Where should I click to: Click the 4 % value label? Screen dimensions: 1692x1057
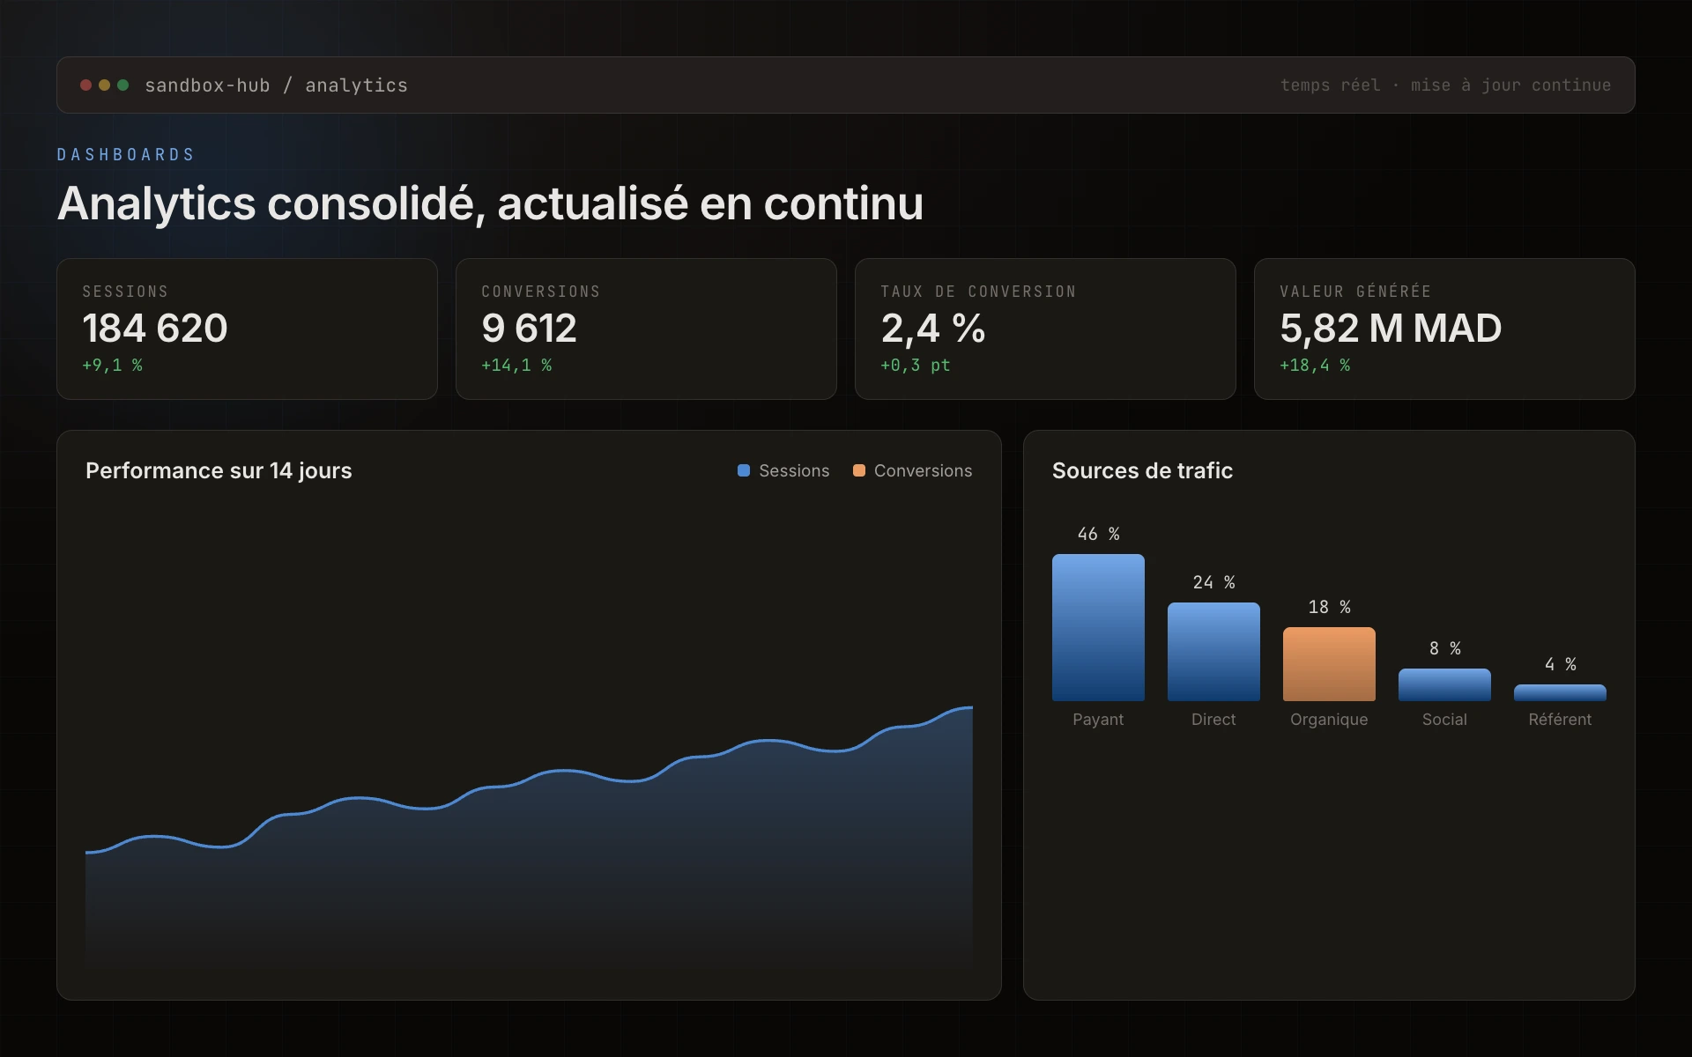point(1560,664)
